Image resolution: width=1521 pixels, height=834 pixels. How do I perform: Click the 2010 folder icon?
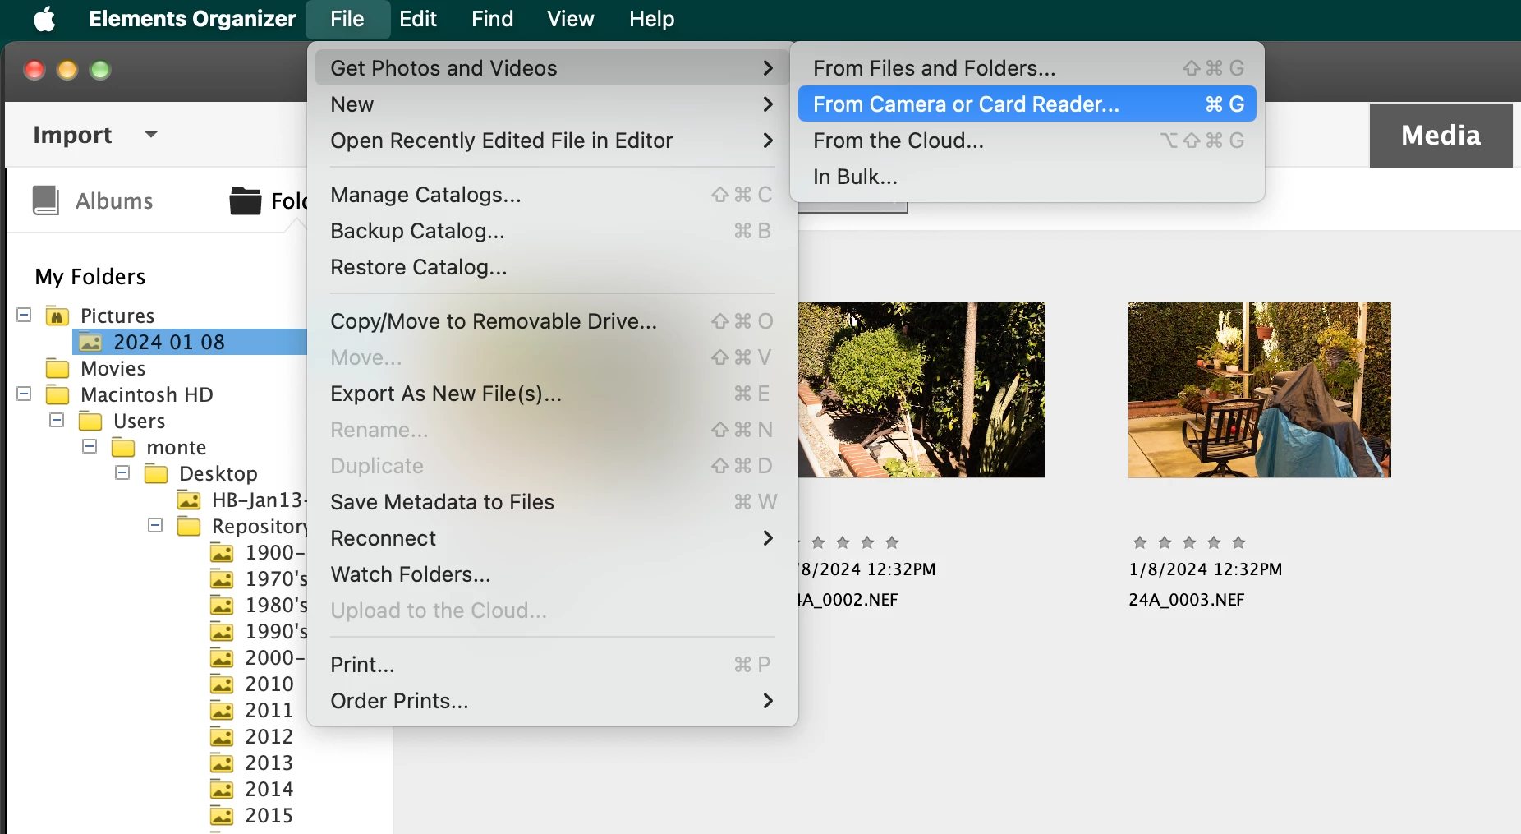pos(222,684)
